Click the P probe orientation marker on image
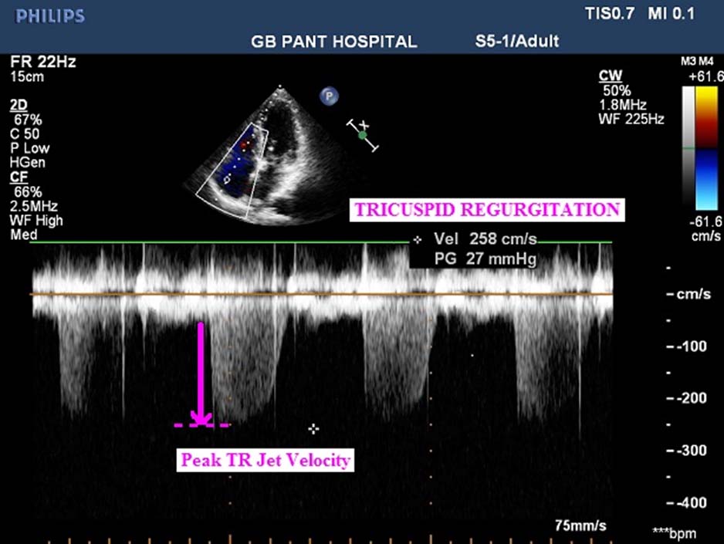 [329, 96]
